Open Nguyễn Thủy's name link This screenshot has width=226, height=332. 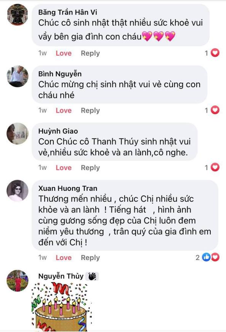(x=61, y=276)
